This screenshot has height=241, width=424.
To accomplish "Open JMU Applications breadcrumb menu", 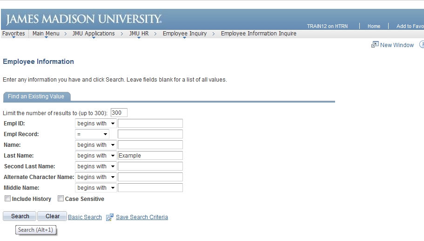I will click(x=94, y=34).
